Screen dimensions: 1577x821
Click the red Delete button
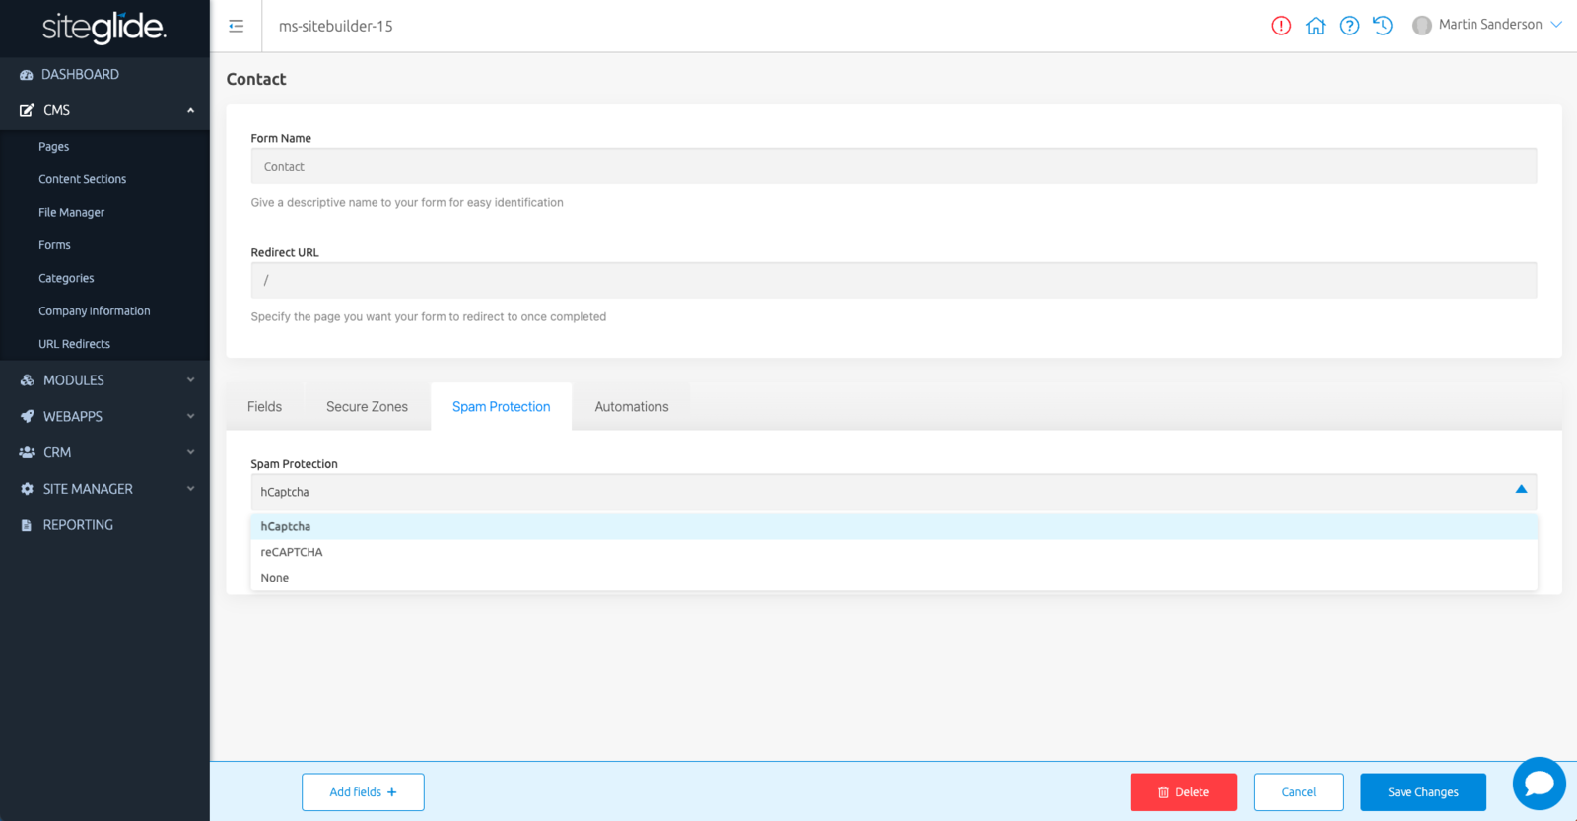1183,792
